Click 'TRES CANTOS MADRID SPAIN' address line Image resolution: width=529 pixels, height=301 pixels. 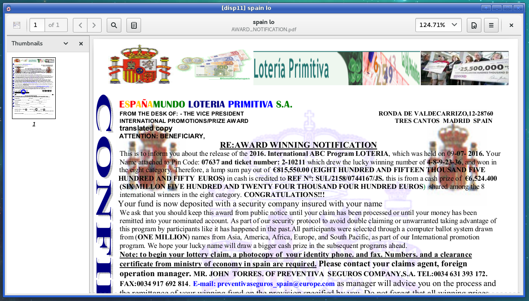(444, 121)
